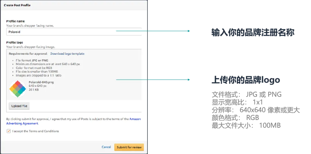Click the 上传你的品牌logo heading
This screenshot has height=154, width=311.
click(x=246, y=80)
